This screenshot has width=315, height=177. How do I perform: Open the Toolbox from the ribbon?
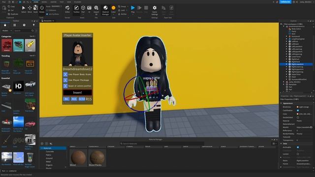(x=76, y=9)
